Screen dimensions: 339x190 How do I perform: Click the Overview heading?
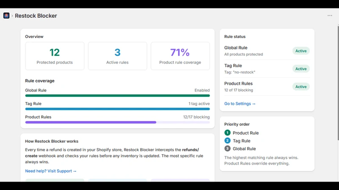pyautogui.click(x=34, y=37)
